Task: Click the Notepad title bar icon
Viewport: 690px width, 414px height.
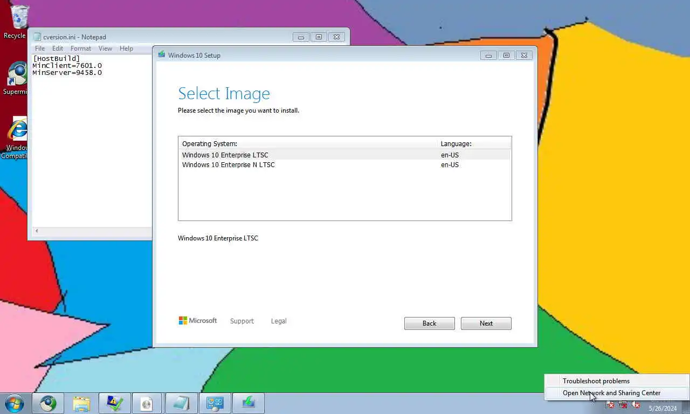Action: click(x=37, y=37)
